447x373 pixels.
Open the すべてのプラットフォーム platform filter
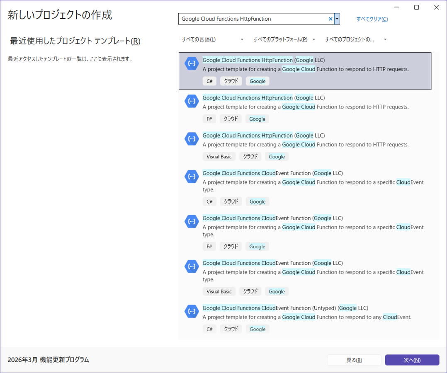284,39
